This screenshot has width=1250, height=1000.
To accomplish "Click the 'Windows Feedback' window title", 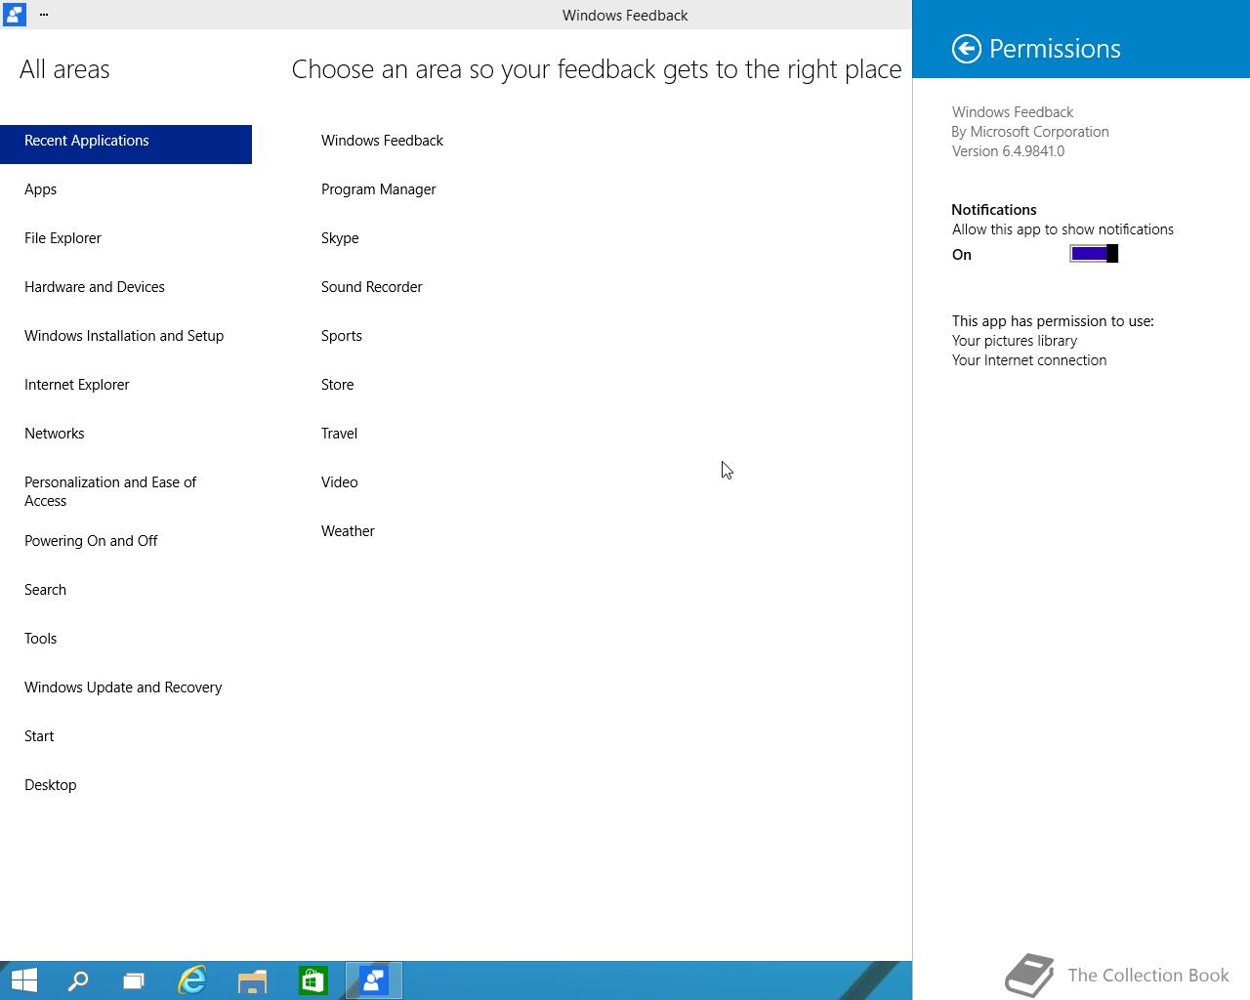I will 625,16.
